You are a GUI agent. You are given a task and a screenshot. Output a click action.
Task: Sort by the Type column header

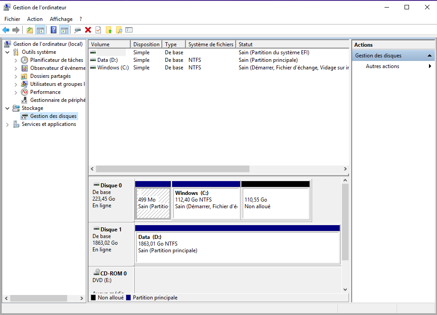tap(174, 44)
